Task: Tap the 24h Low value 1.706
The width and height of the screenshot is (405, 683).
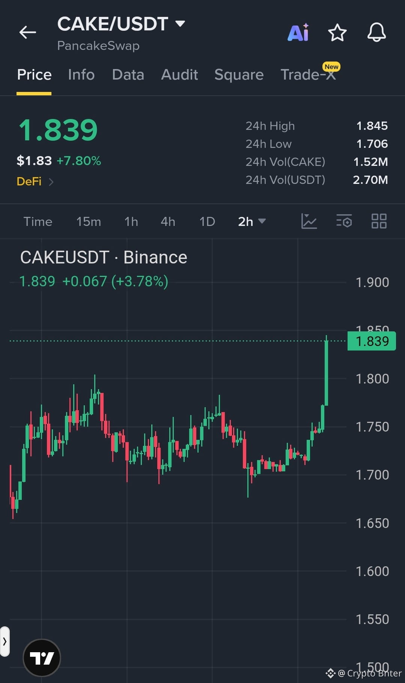Action: [372, 144]
